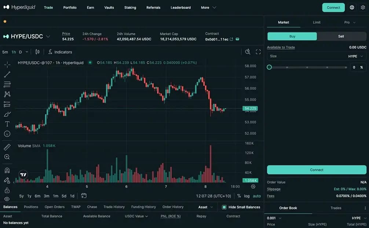
Task: Set chart range to 3m
Action: [x=47, y=196]
